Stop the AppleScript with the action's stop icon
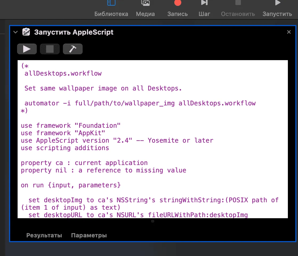This screenshot has width=298, height=256. 50,49
